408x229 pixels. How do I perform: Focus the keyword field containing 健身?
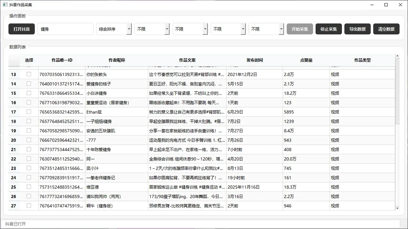(65, 29)
